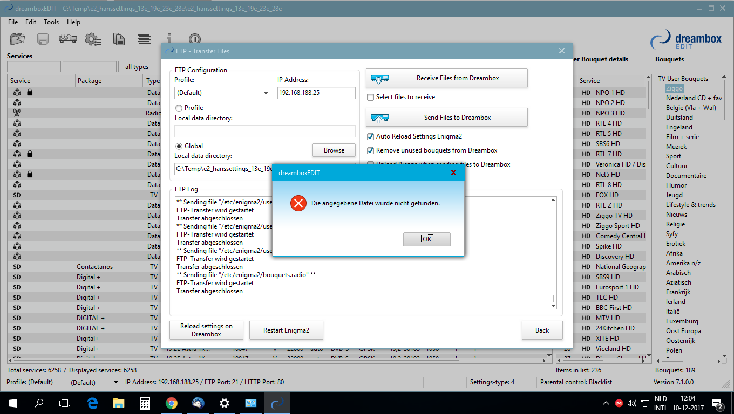The image size is (734, 414).
Task: Click the FTP Log vertical scrollbar
Action: (553, 253)
